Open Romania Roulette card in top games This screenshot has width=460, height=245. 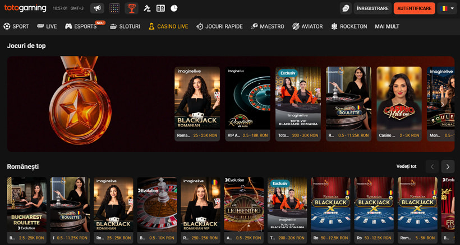click(x=348, y=104)
